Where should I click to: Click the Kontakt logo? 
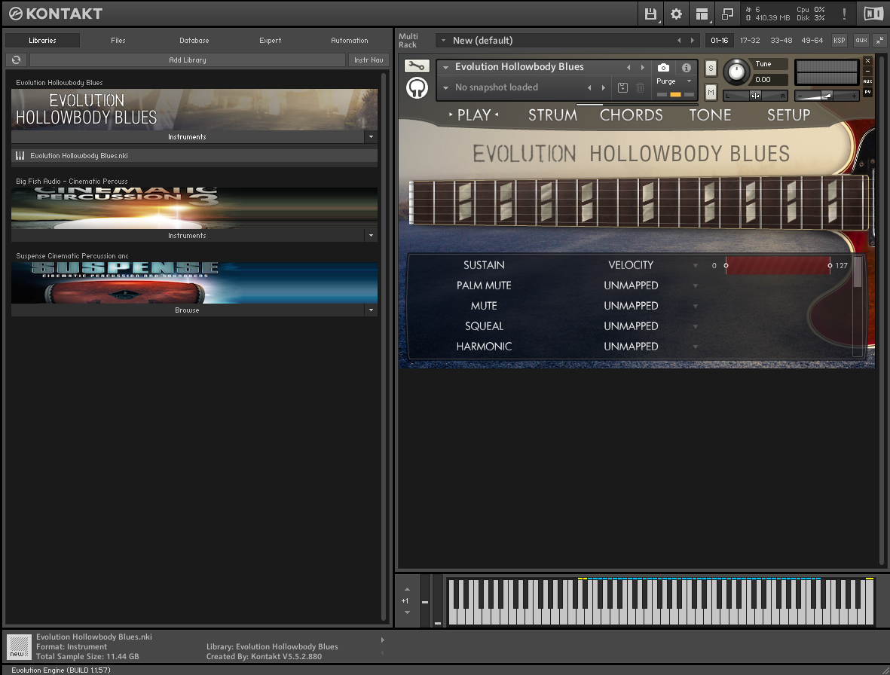pos(56,14)
